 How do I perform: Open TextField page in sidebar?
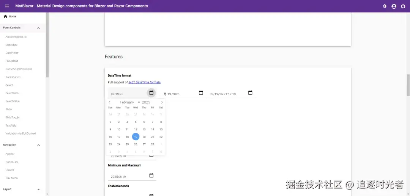tap(11, 125)
